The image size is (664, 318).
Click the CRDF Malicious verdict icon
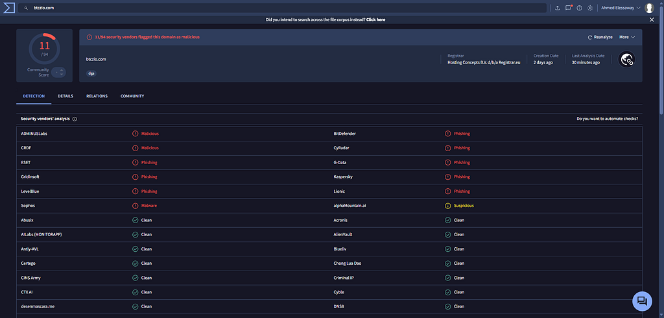(x=135, y=148)
